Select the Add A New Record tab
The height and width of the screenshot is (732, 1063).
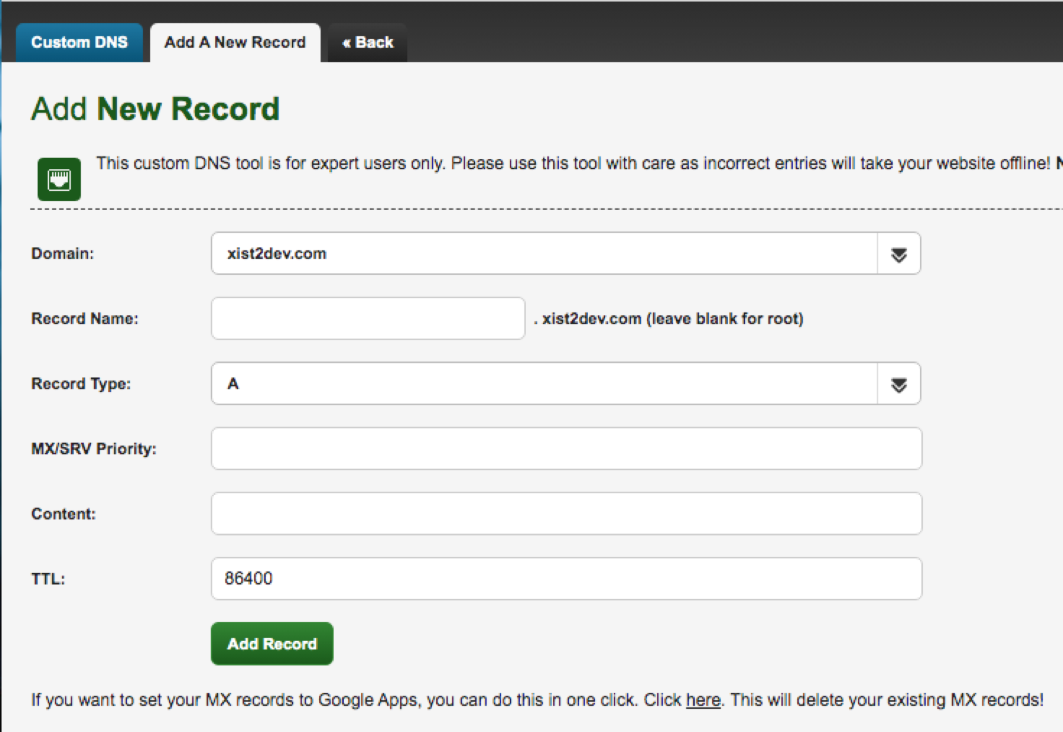pos(235,42)
